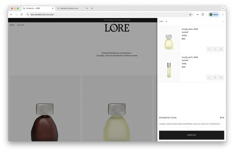234x152 pixels.
Task: Open the Work profile button
Action: click(214, 14)
